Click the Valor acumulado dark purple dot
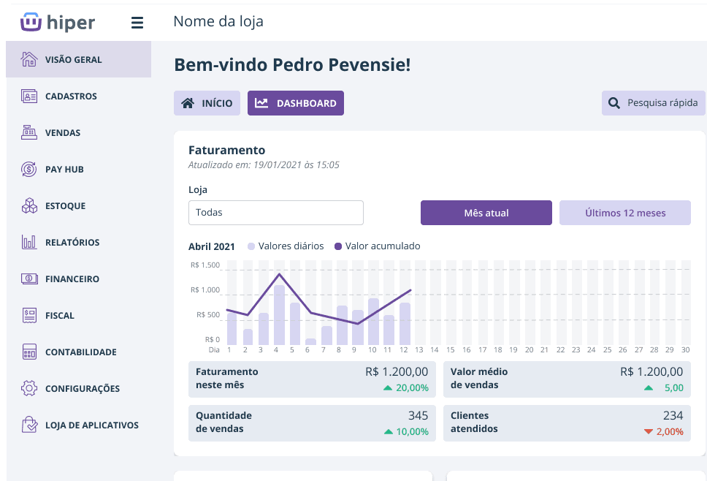 point(338,246)
